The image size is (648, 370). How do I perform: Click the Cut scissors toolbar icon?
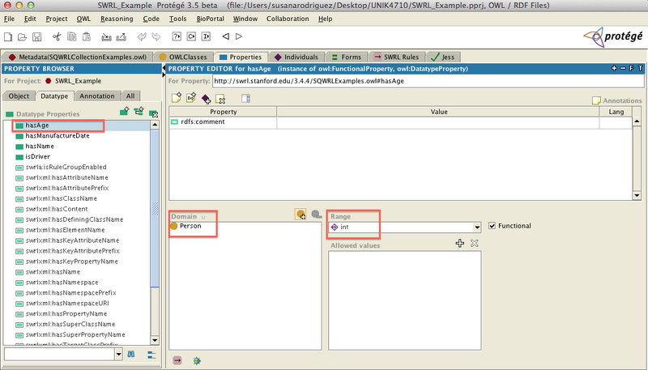(57, 36)
